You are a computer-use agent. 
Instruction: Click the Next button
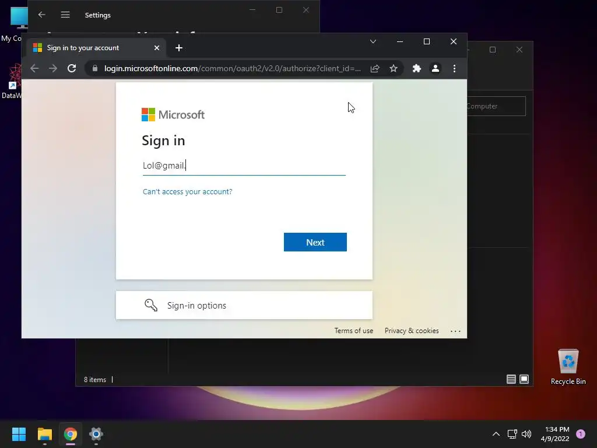tap(315, 242)
